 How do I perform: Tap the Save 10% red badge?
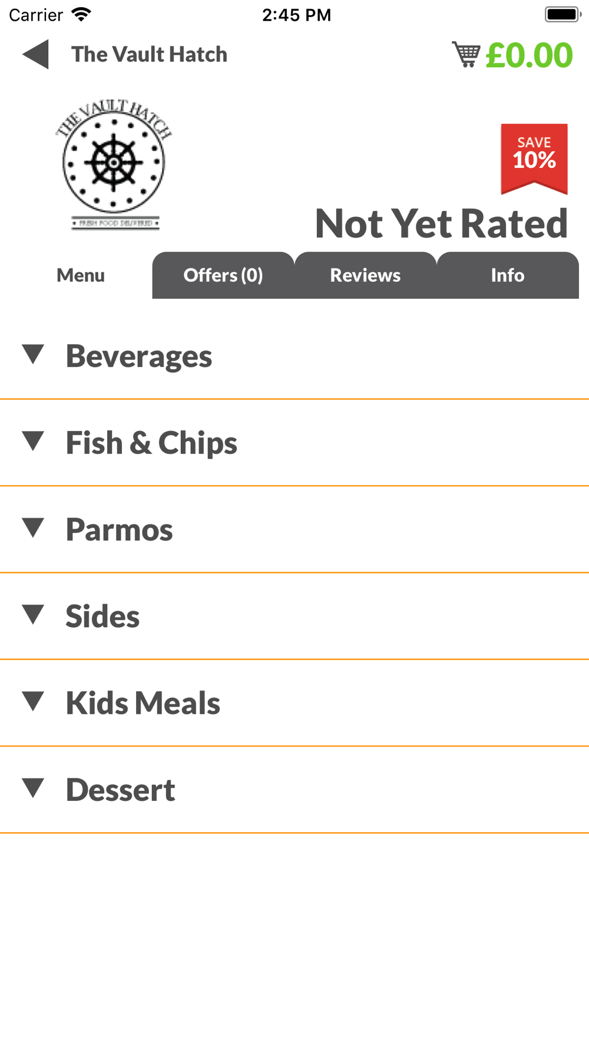534,159
